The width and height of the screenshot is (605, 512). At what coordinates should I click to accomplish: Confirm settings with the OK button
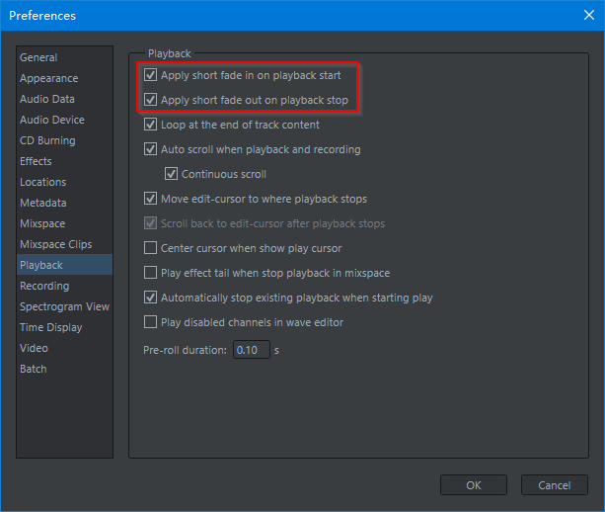click(474, 485)
